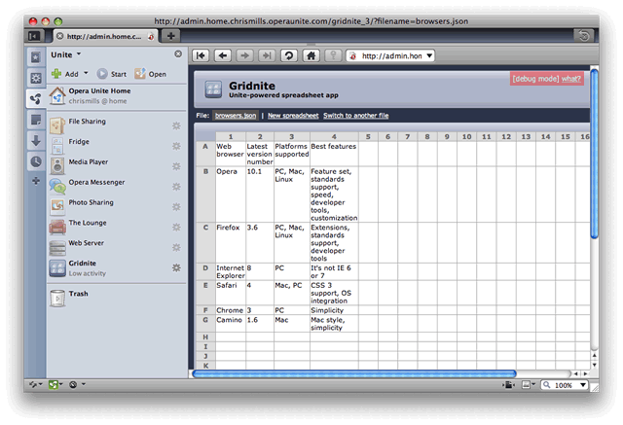This screenshot has height=425, width=623.
Task: Click the debug mode what? link
Action: click(x=571, y=79)
